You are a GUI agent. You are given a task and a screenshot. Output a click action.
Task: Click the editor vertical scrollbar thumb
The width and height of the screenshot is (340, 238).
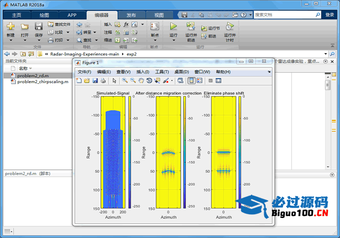coord(328,85)
